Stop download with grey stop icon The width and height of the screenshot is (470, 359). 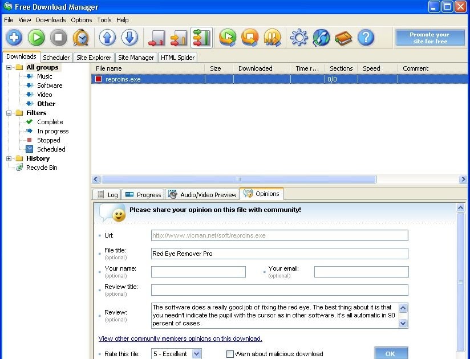[58, 38]
